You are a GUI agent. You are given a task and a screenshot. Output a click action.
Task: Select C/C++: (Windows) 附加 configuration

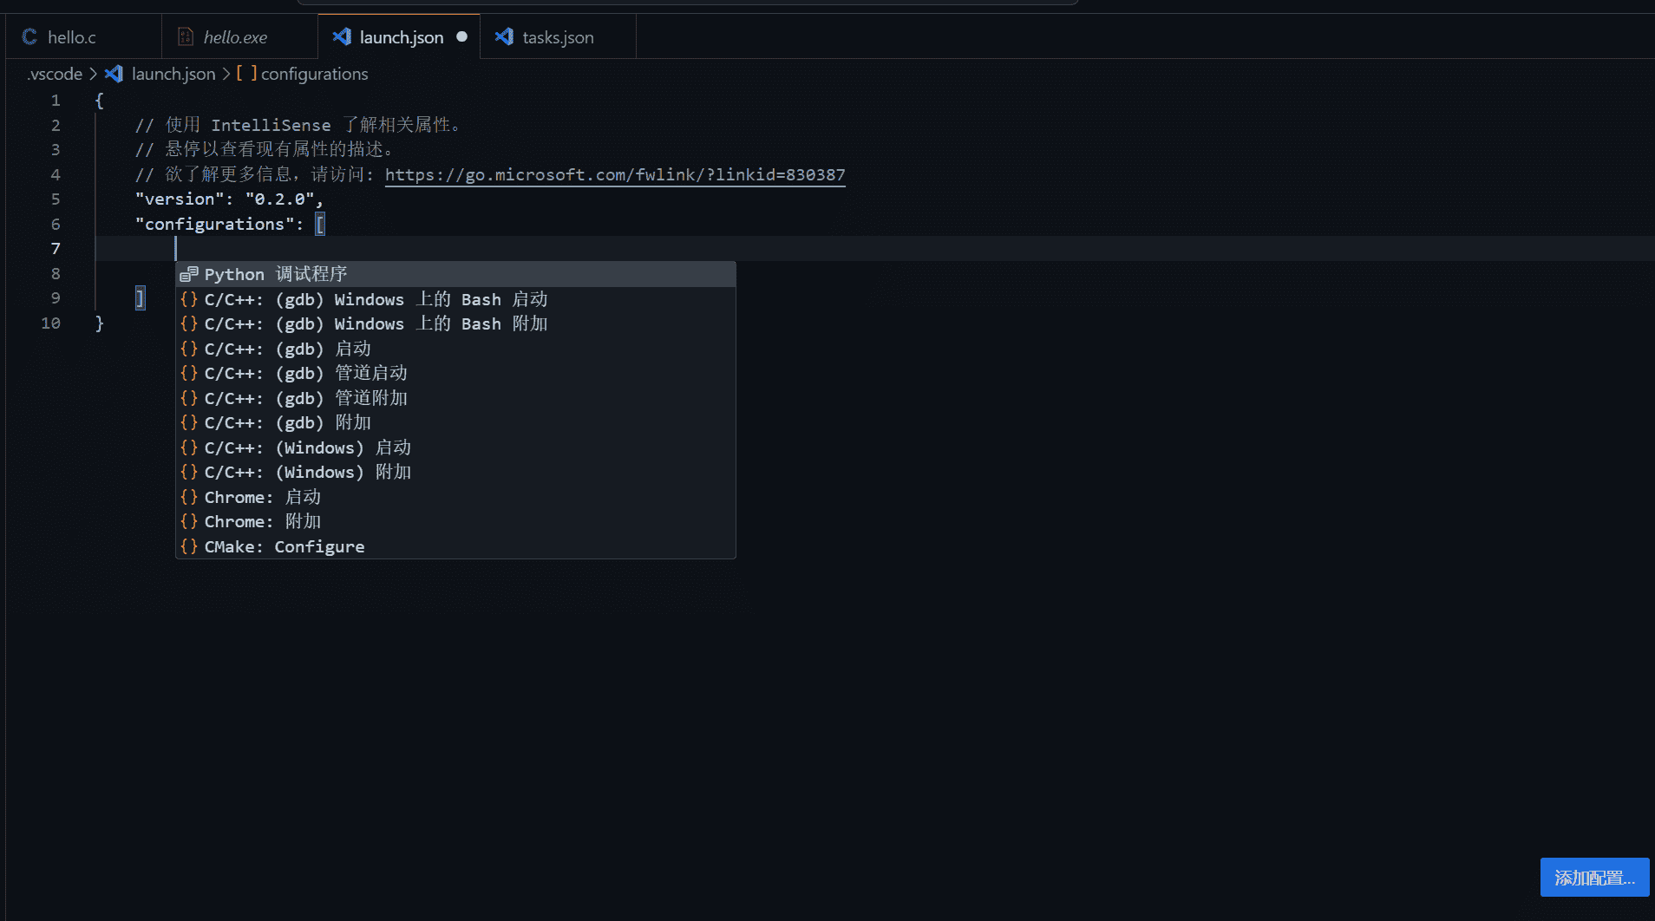(455, 472)
